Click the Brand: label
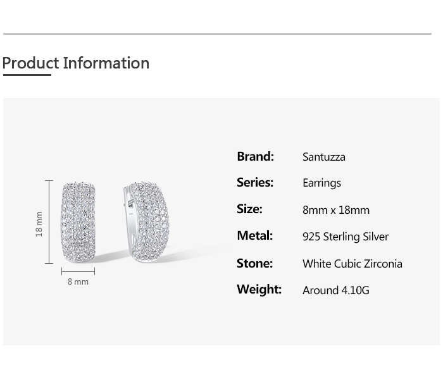This screenshot has height=377, width=443. (255, 156)
